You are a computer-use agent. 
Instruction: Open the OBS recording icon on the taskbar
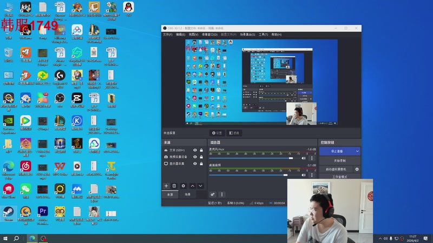(x=43, y=238)
